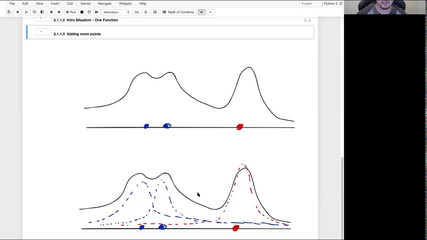Insert a cell below with the plus icon
427x240 pixels.
coord(18,12)
